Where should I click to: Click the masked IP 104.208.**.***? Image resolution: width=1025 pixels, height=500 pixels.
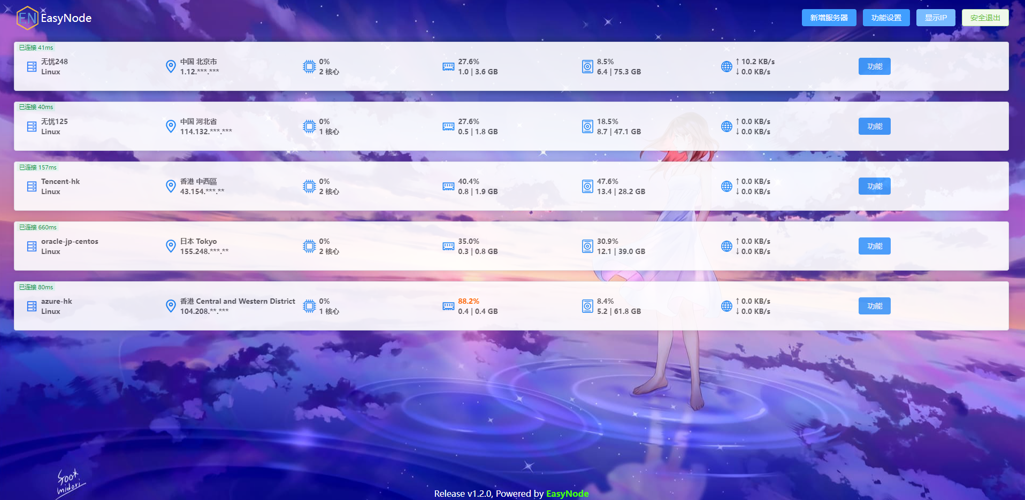tap(204, 311)
